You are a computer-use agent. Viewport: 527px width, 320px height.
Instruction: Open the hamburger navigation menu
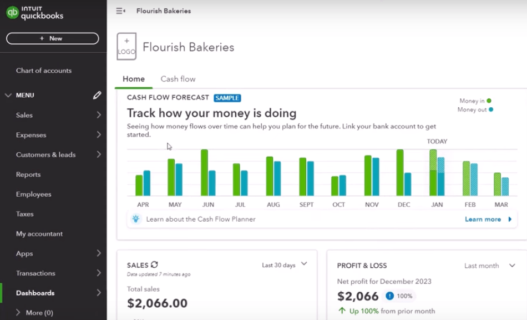[x=120, y=11]
